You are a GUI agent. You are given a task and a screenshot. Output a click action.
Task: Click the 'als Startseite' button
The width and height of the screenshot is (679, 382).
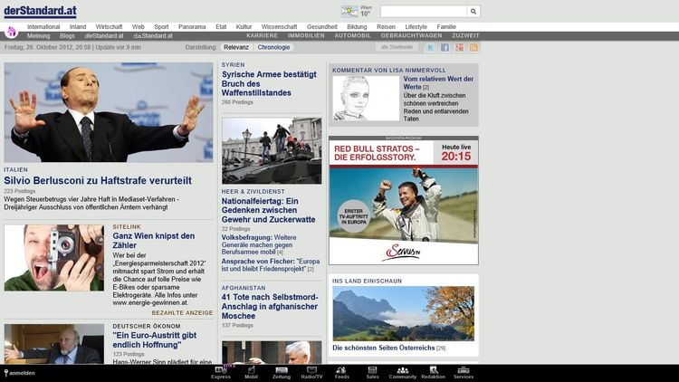coord(396,47)
